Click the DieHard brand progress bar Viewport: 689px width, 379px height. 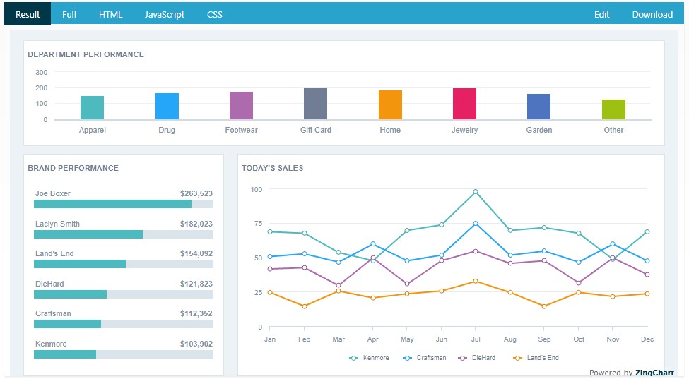pyautogui.click(x=124, y=294)
